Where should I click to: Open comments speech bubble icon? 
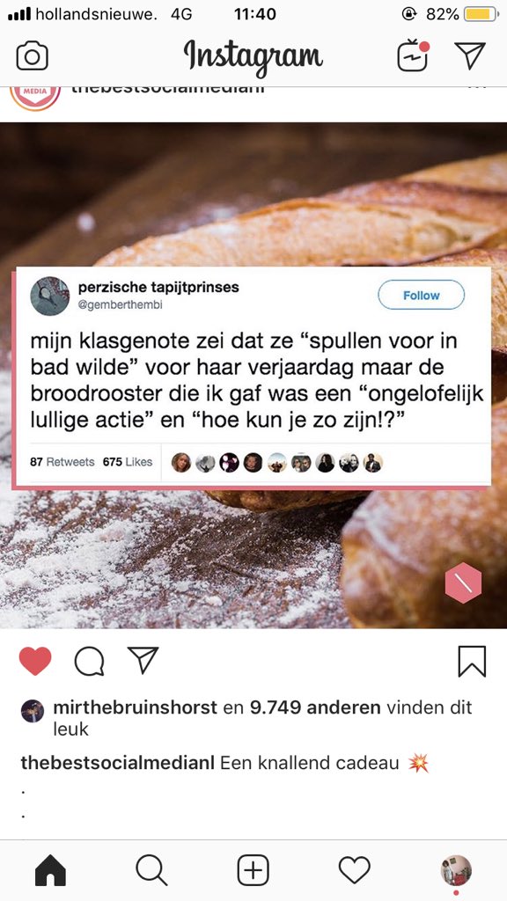[x=89, y=662]
